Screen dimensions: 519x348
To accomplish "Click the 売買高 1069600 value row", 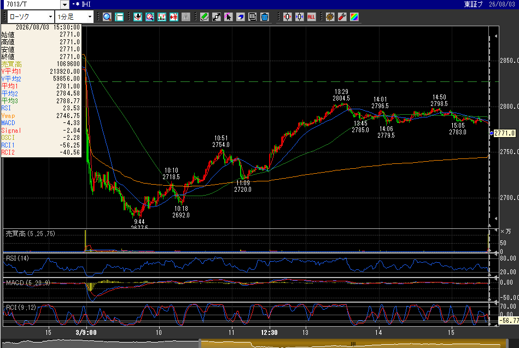I will coord(40,64).
